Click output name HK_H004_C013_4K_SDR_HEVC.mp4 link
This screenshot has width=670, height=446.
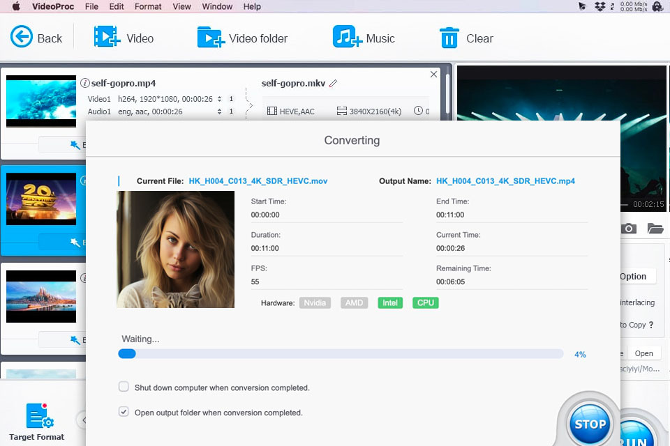(505, 181)
